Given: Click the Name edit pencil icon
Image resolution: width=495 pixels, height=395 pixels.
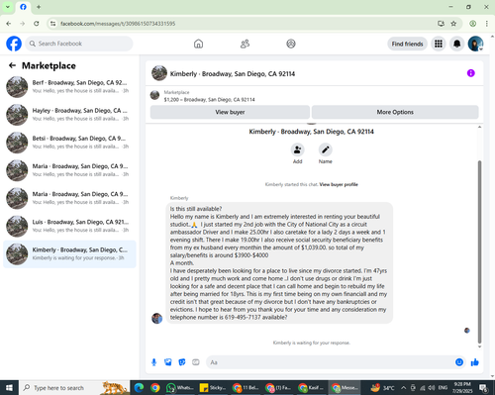Looking at the screenshot, I should (x=326, y=149).
